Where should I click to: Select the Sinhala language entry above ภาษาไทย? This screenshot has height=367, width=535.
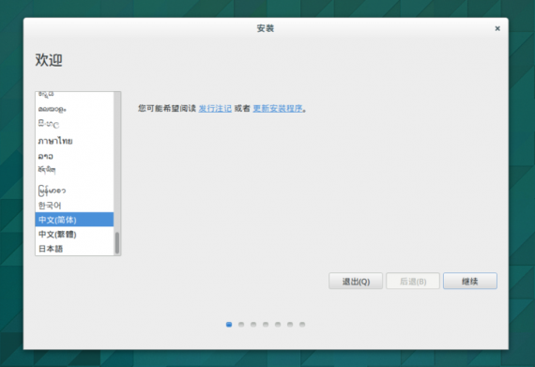click(74, 124)
